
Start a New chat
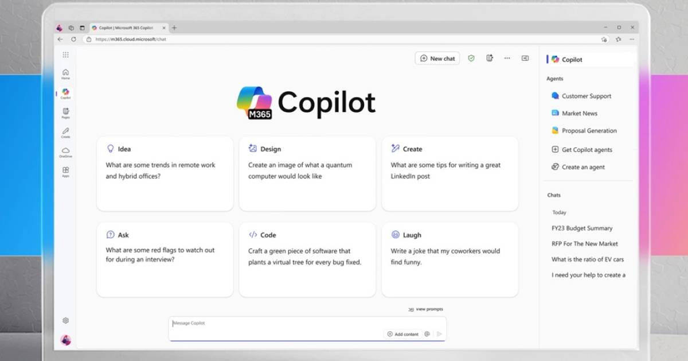pos(437,58)
